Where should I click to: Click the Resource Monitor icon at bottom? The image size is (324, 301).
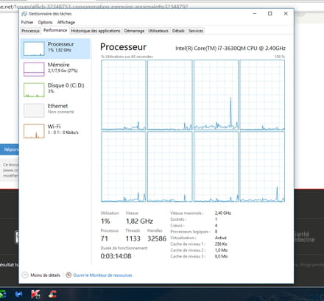[x=68, y=275]
